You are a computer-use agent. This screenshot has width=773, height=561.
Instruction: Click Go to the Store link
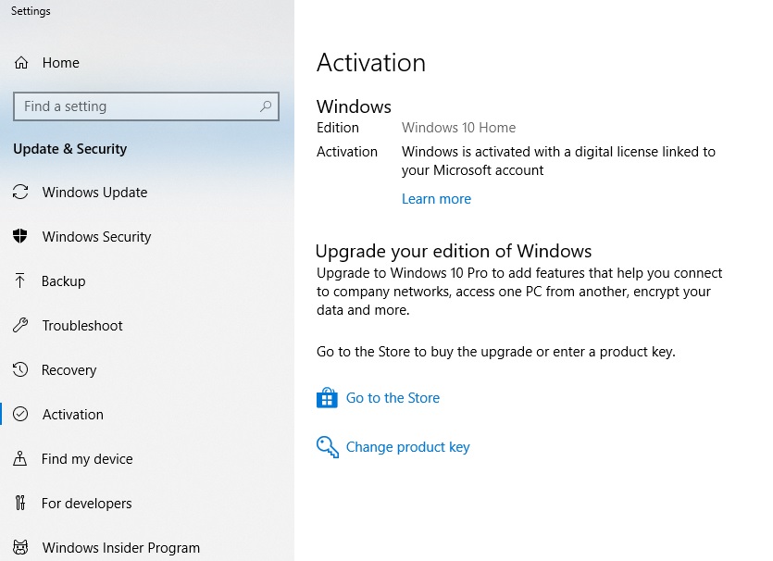393,398
